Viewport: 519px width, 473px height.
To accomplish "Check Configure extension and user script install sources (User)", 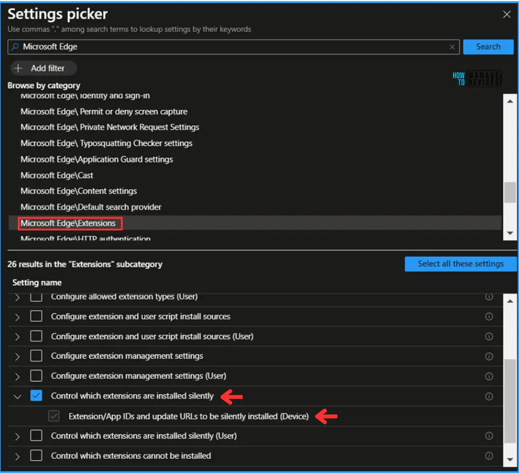I will coord(36,336).
